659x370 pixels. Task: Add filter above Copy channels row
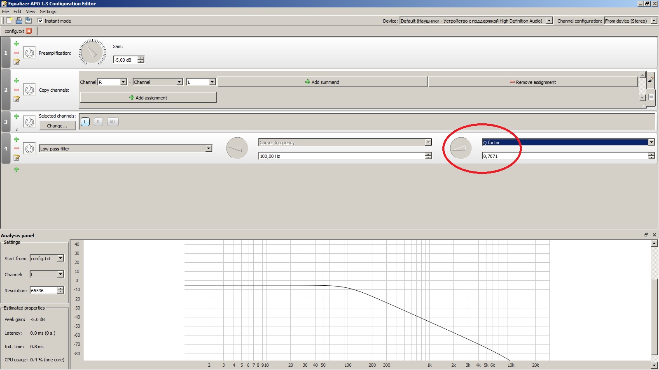[16, 81]
